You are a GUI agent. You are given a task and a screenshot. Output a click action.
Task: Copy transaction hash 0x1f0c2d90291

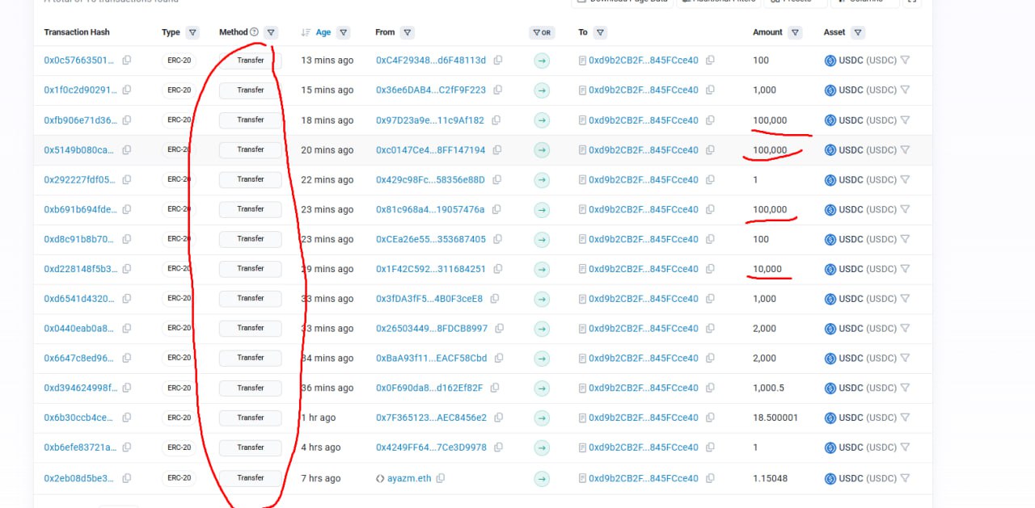click(126, 90)
